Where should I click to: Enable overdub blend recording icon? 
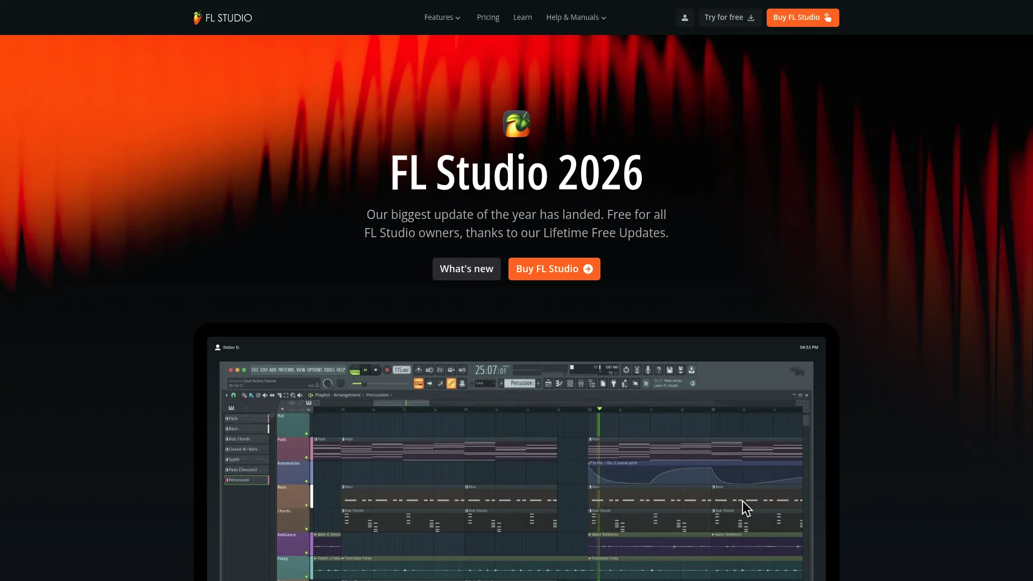pos(451,370)
